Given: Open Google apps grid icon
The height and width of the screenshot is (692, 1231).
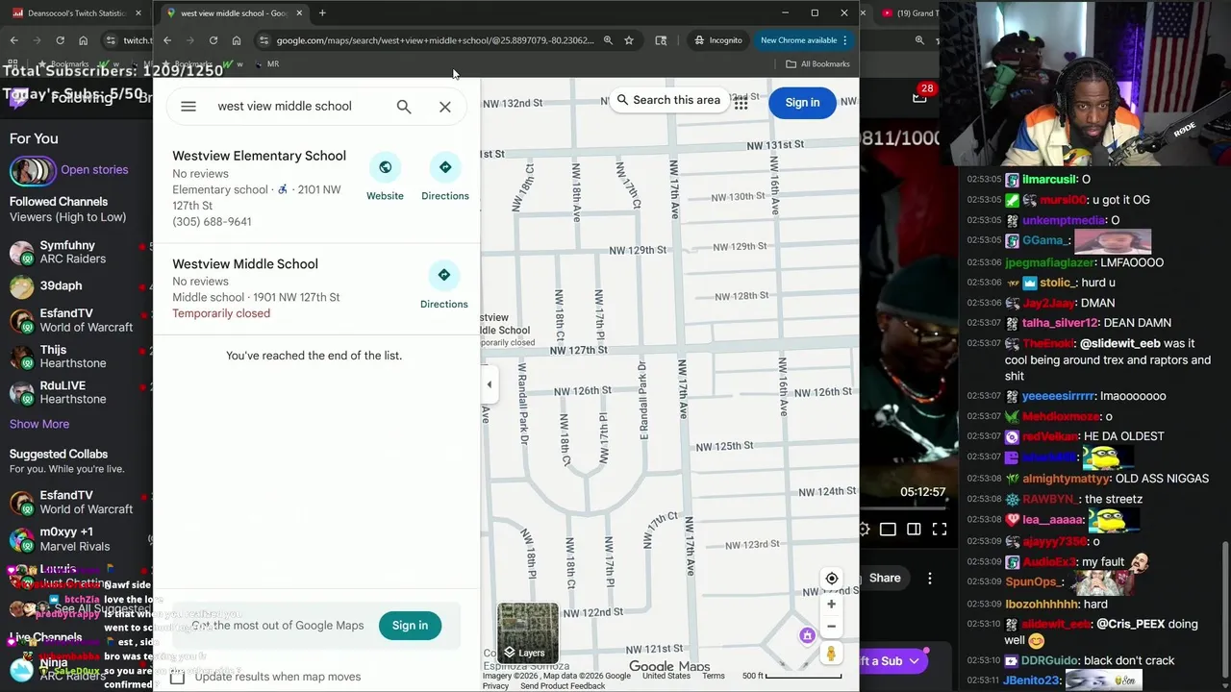Looking at the screenshot, I should click(741, 103).
